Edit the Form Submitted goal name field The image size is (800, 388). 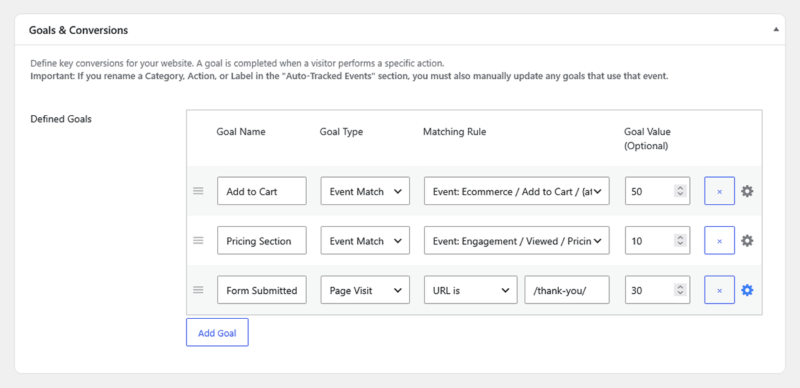click(x=262, y=290)
